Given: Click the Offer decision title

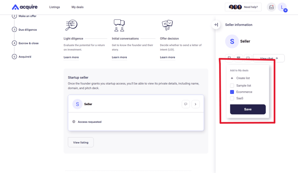Looking at the screenshot, I should (169, 38).
